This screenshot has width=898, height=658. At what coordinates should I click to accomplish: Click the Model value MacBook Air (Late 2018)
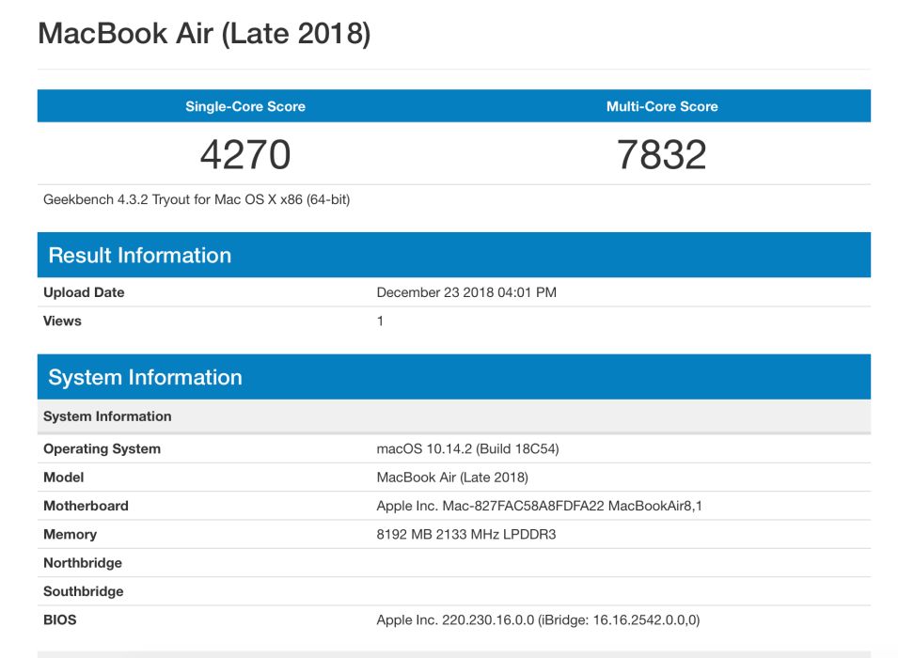coord(452,477)
